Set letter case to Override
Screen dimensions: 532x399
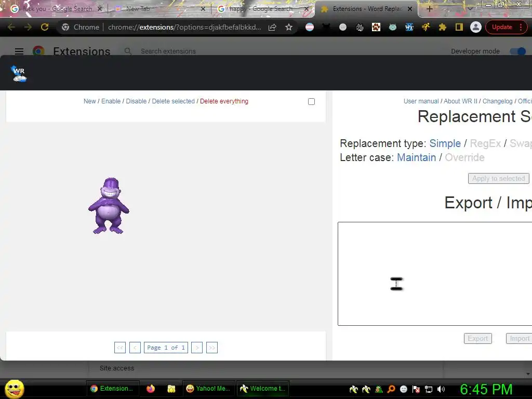click(x=464, y=157)
